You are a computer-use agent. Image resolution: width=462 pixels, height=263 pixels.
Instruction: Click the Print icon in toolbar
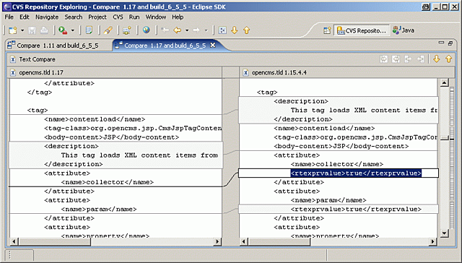[x=44, y=30]
